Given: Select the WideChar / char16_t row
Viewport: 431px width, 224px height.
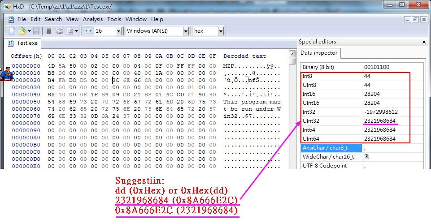Looking at the screenshot, I should (362, 157).
